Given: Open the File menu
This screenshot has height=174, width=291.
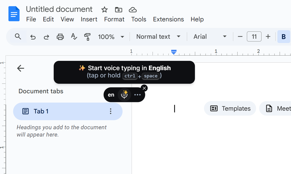Looking at the screenshot, I should click(x=31, y=19).
